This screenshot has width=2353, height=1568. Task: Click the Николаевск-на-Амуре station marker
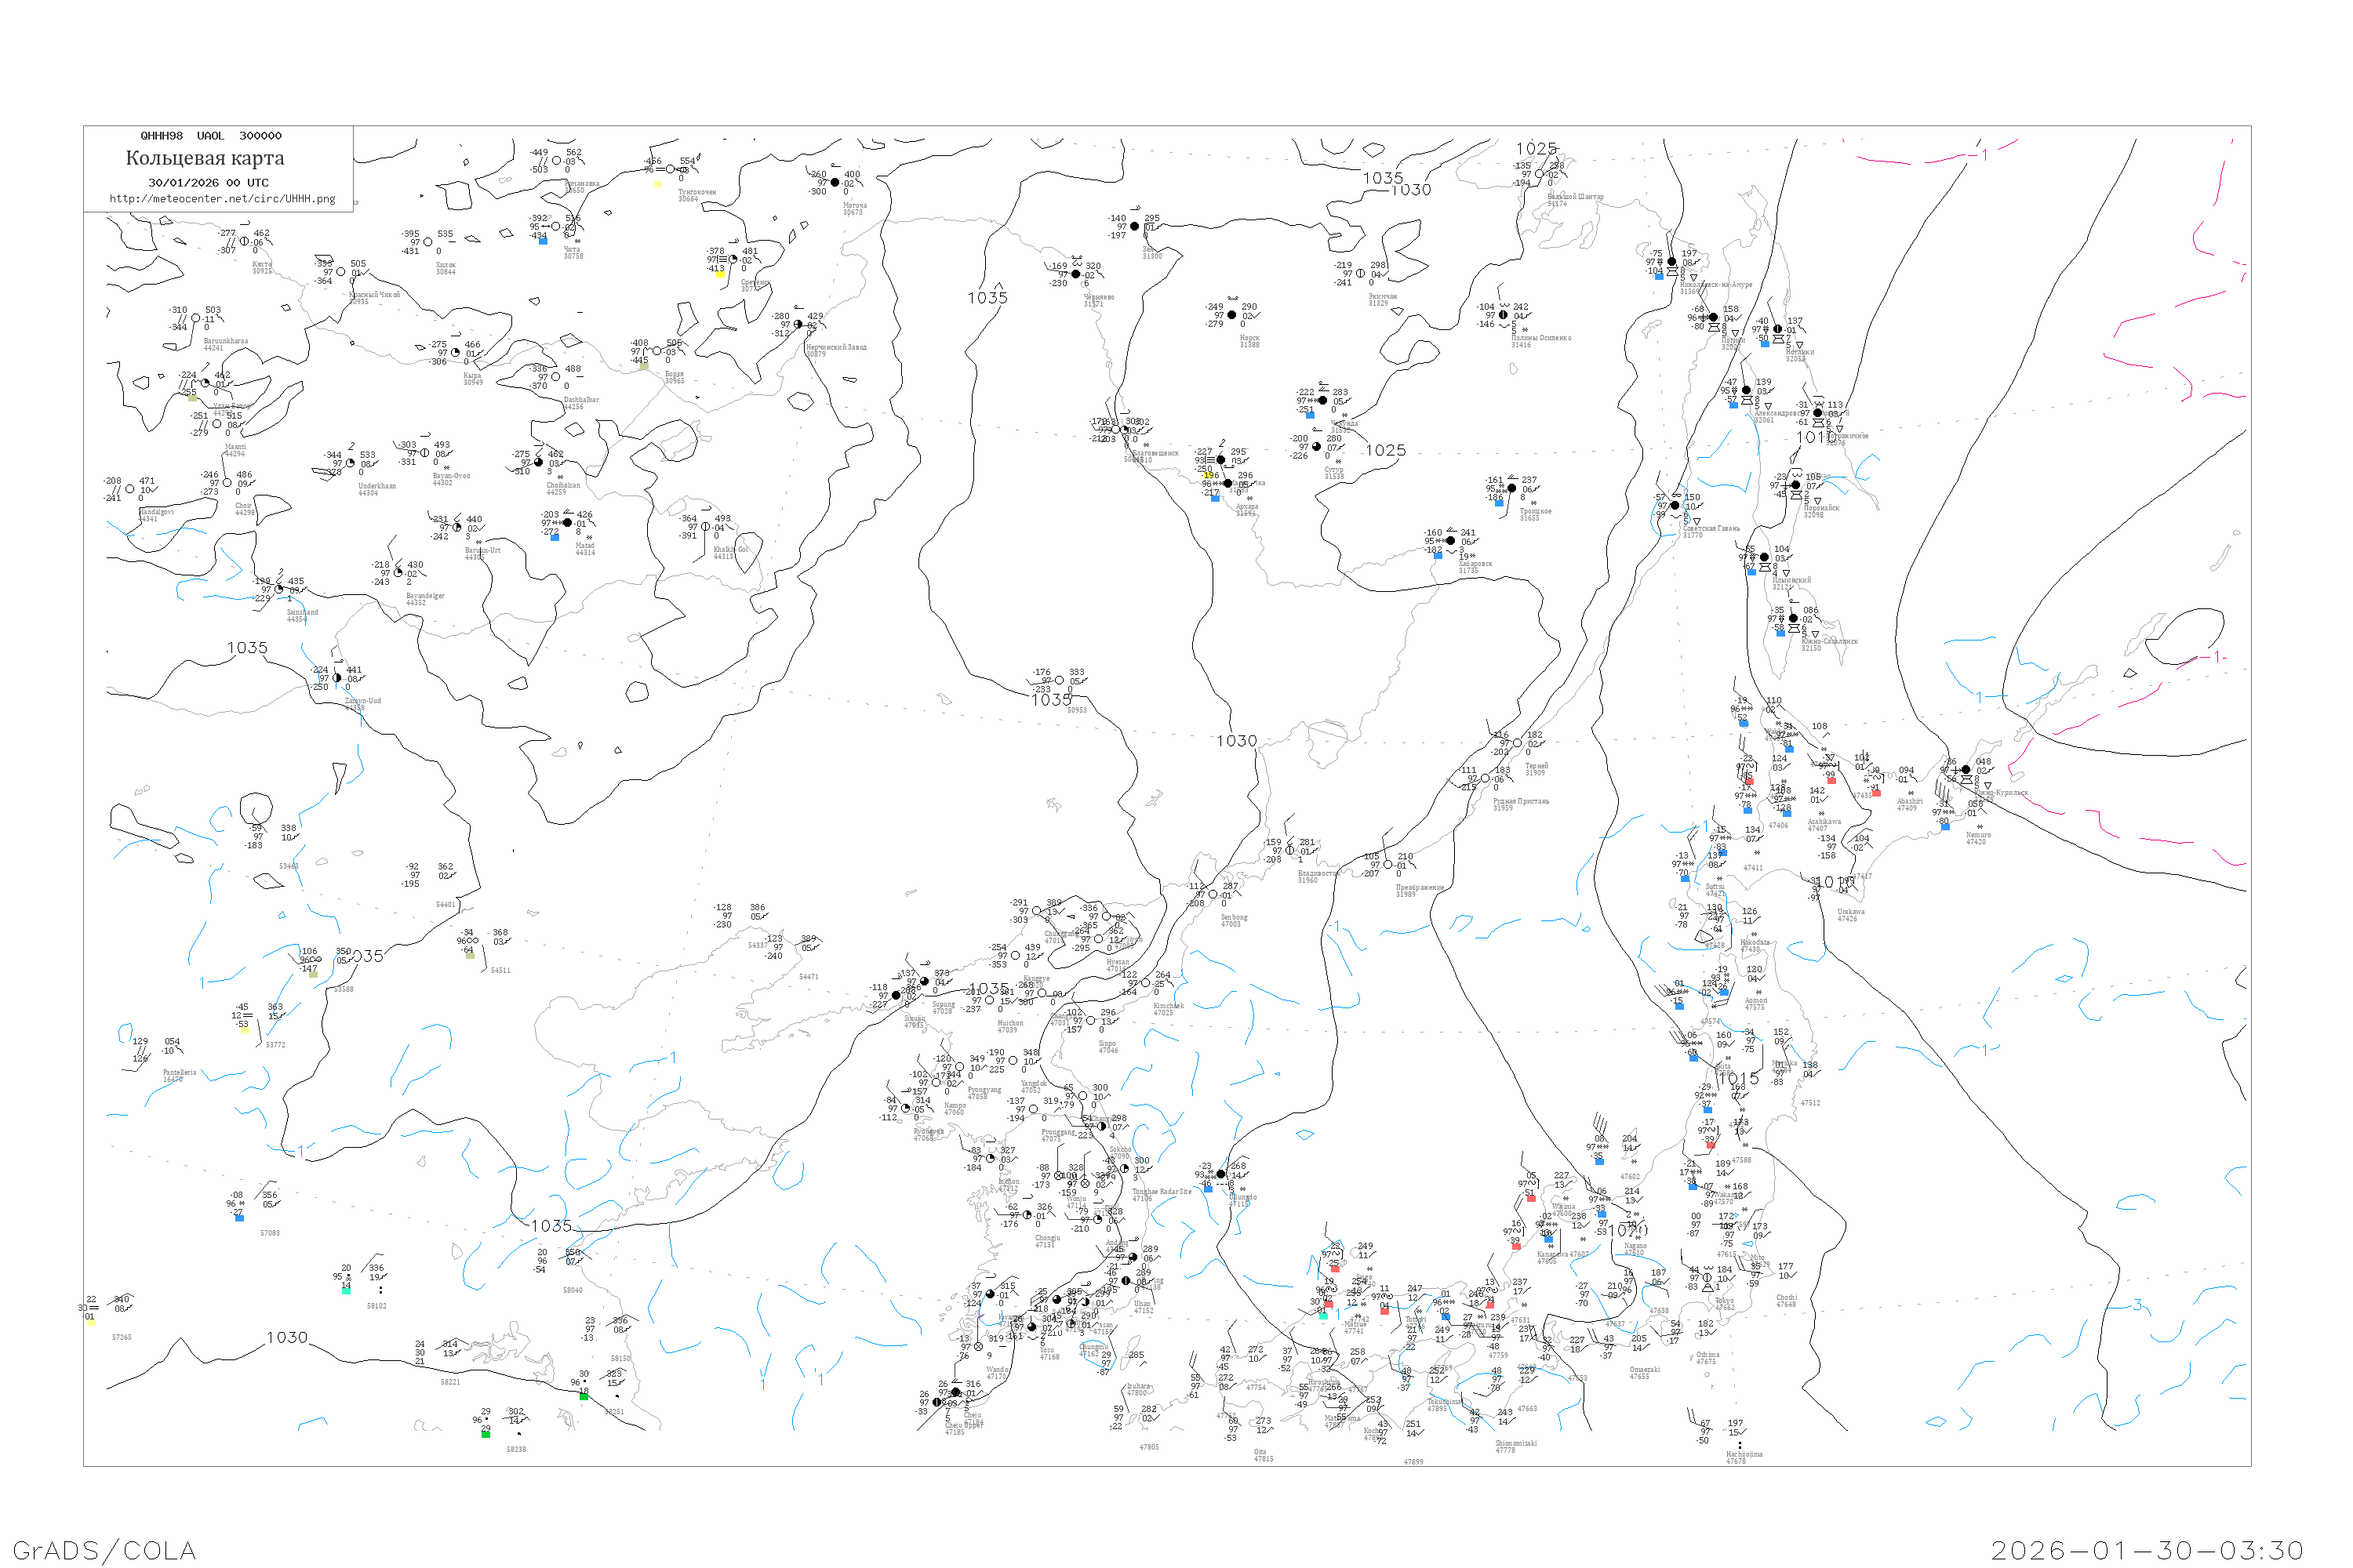coord(1671,262)
